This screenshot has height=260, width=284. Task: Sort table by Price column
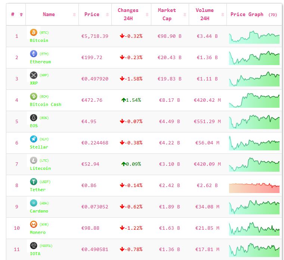click(x=92, y=15)
